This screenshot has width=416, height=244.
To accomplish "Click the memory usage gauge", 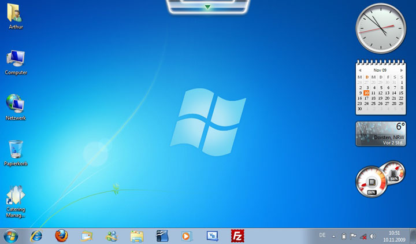I will 394,172.
